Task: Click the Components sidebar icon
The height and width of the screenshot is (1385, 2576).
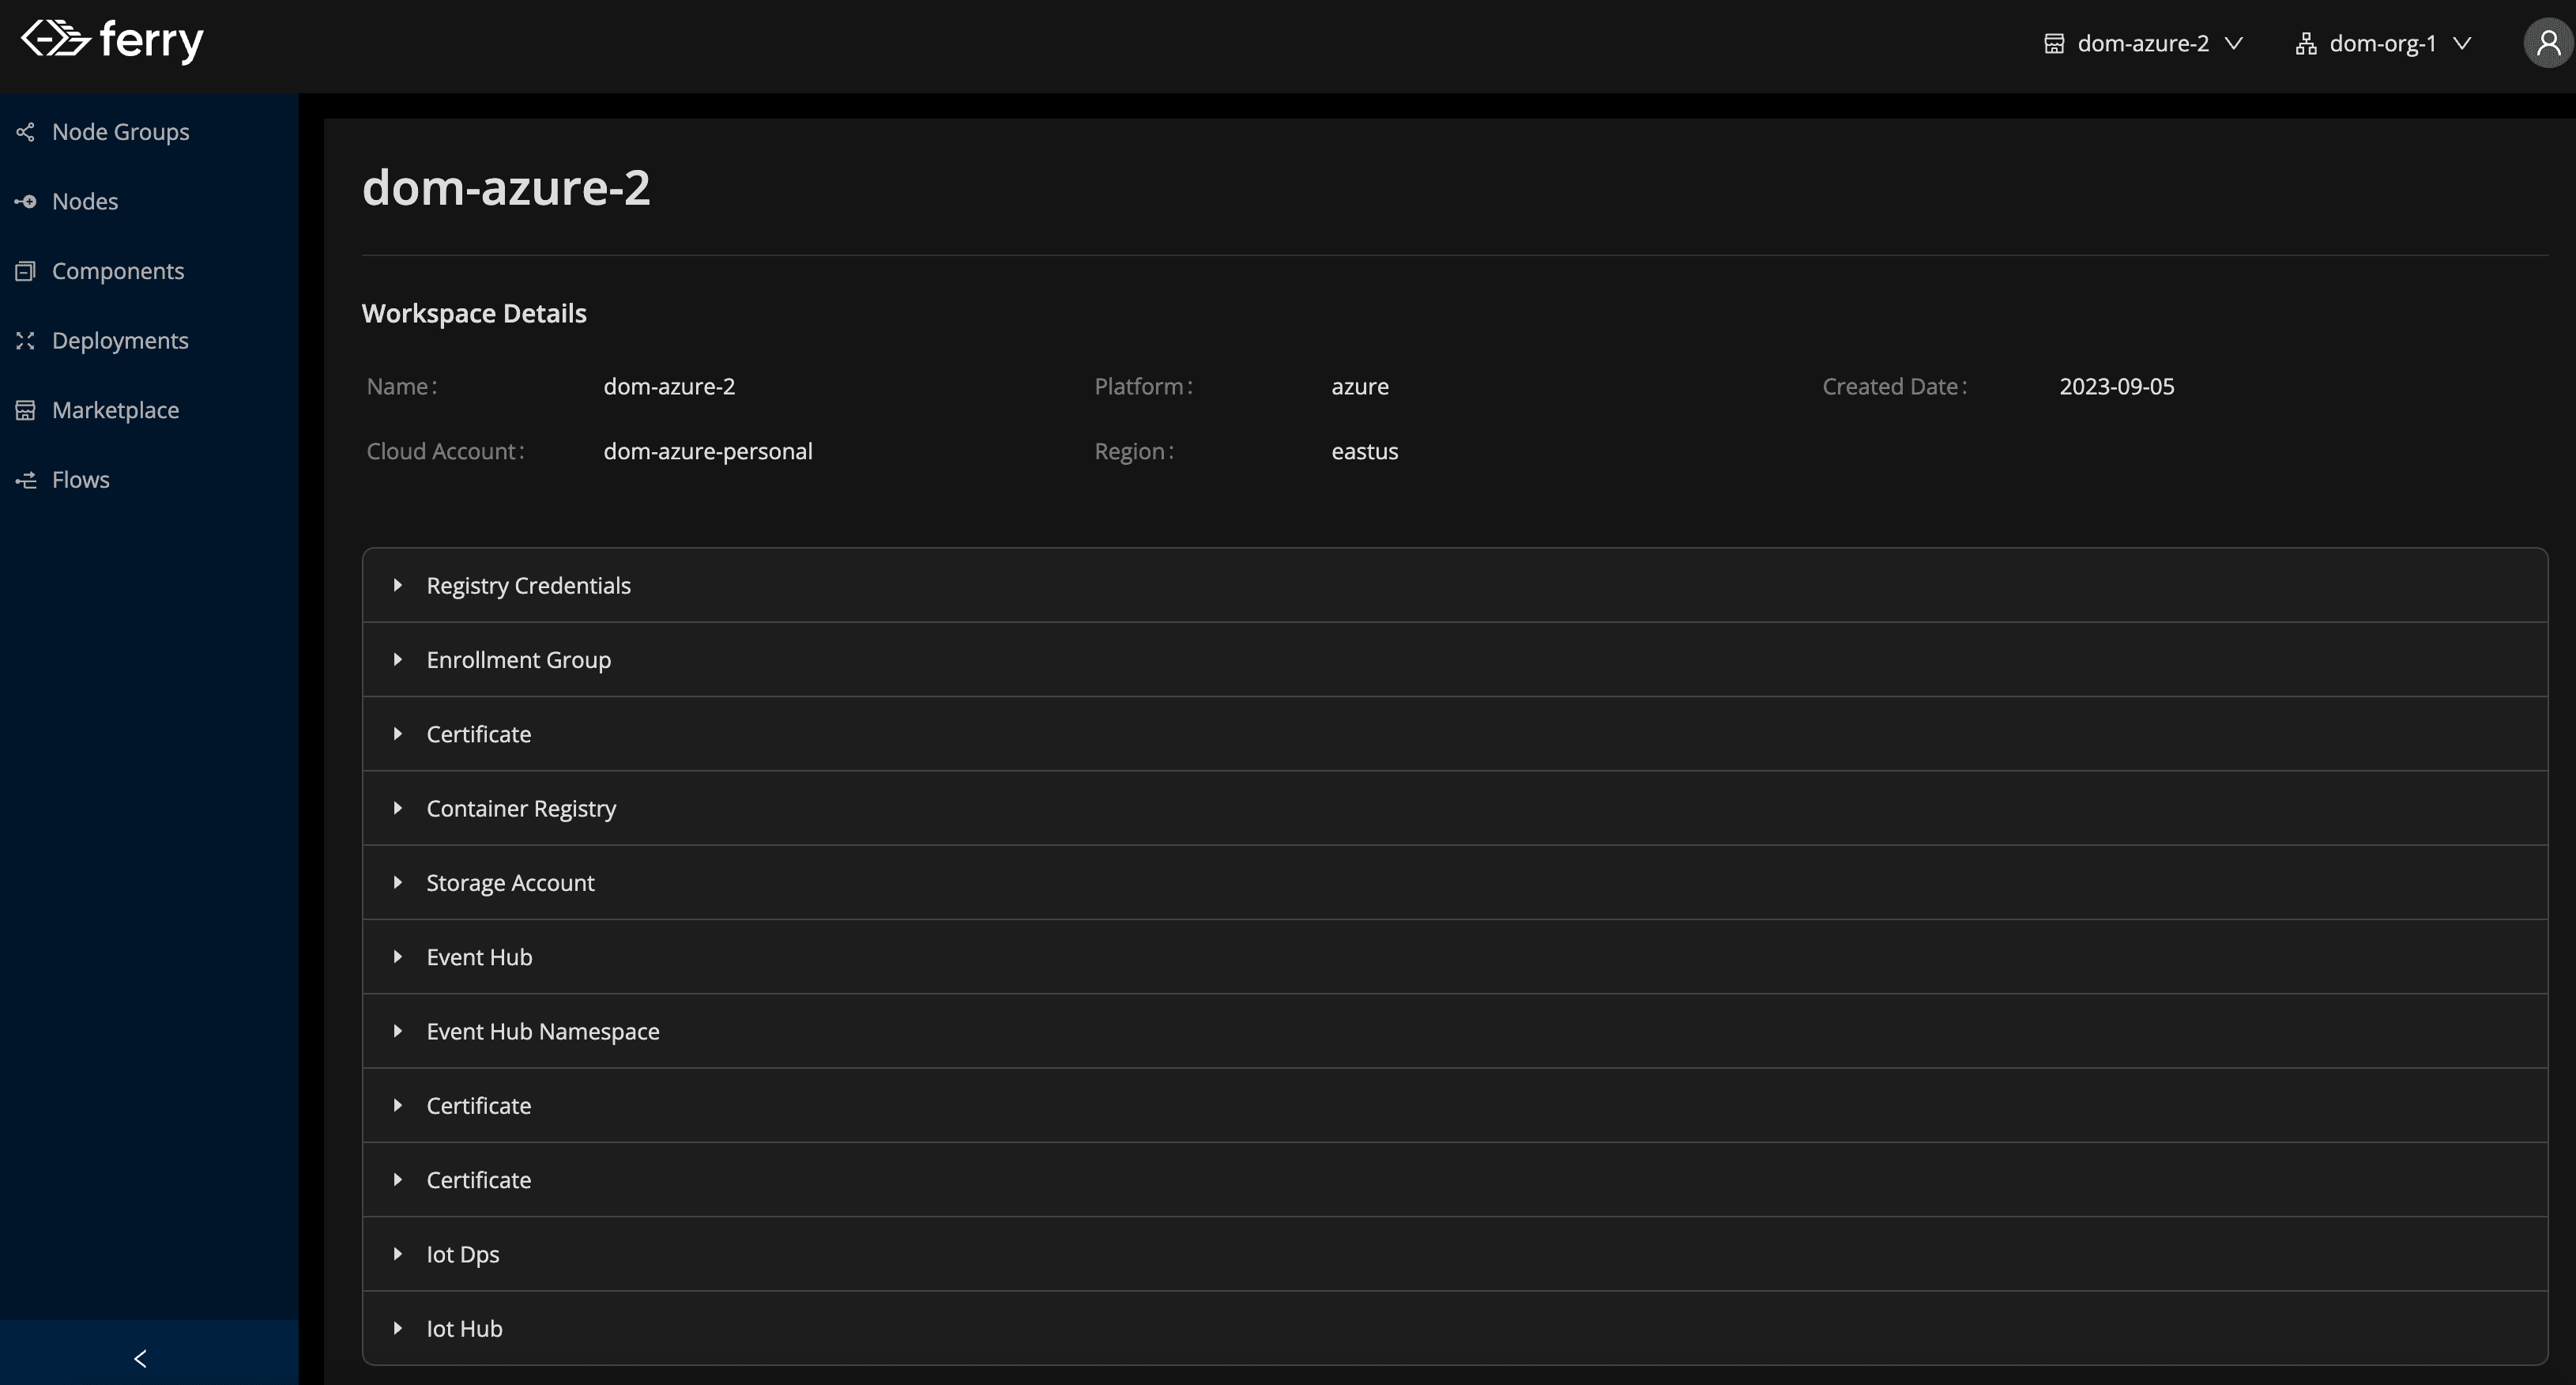Action: click(x=26, y=271)
